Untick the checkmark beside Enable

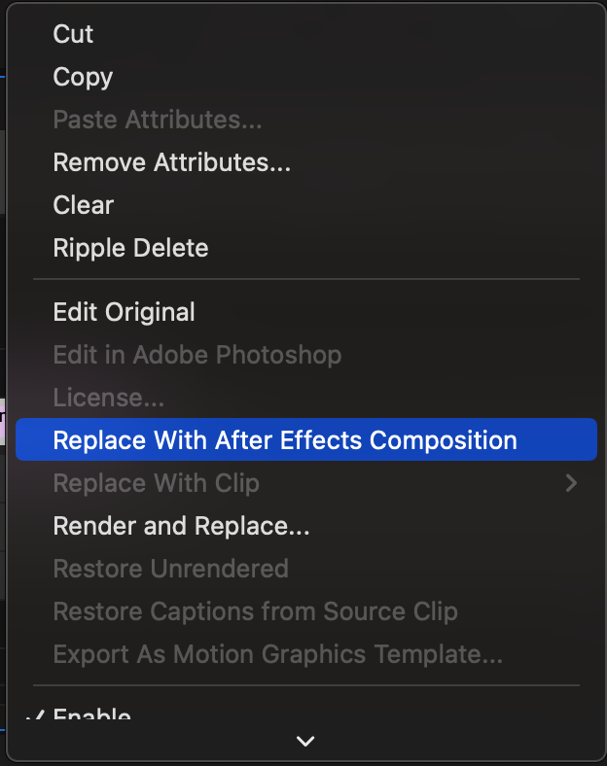(35, 718)
